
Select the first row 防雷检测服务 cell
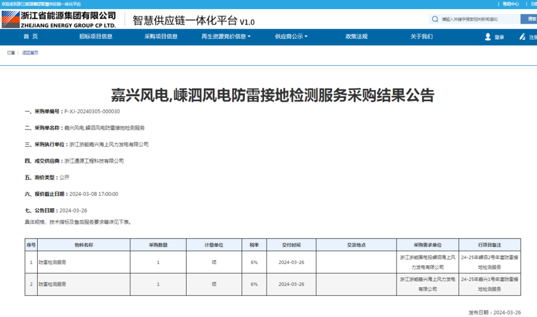(x=53, y=262)
